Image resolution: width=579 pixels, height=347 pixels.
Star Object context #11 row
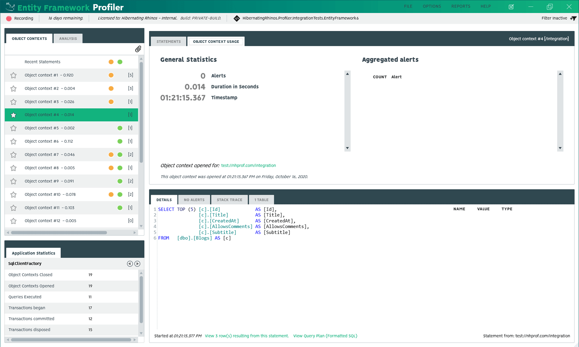click(x=14, y=208)
